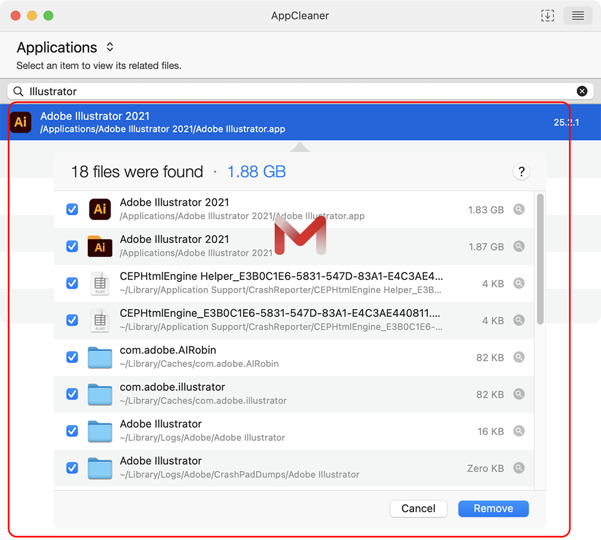Uncheck com.adobe.illustrator cache folder
601x540 pixels.
(x=72, y=394)
